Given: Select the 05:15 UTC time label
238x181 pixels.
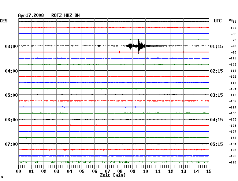Looking at the screenshot, I should pos(216,144).
